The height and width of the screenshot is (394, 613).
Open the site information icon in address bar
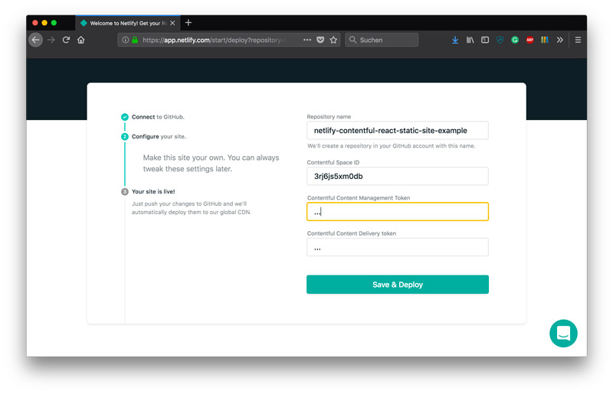[126, 40]
